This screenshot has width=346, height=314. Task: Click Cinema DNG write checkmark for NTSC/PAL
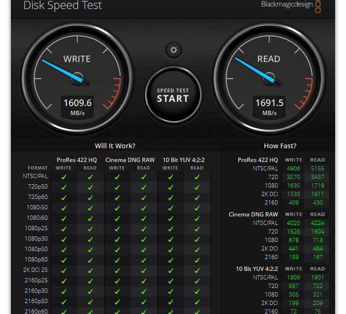(x=117, y=177)
